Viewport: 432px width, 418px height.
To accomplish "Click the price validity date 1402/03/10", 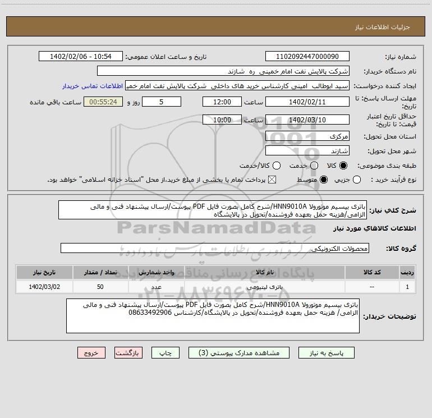I will [307, 120].
